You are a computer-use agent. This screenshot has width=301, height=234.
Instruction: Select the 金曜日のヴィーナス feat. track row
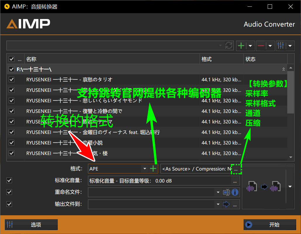pos(147,132)
